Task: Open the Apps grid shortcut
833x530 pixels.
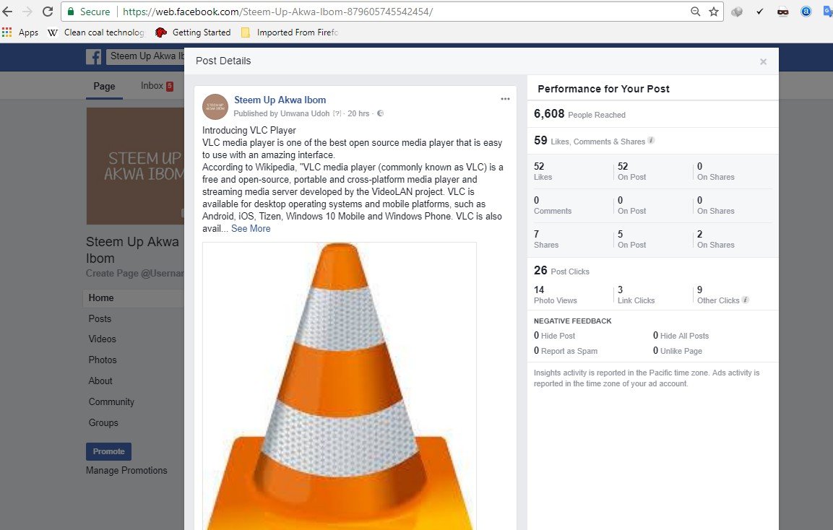Action: pyautogui.click(x=20, y=32)
